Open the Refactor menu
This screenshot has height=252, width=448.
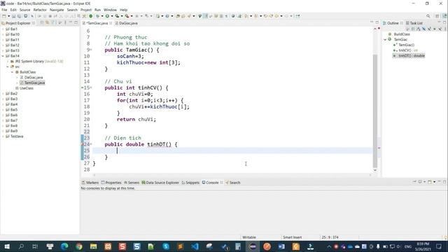click(x=40, y=10)
